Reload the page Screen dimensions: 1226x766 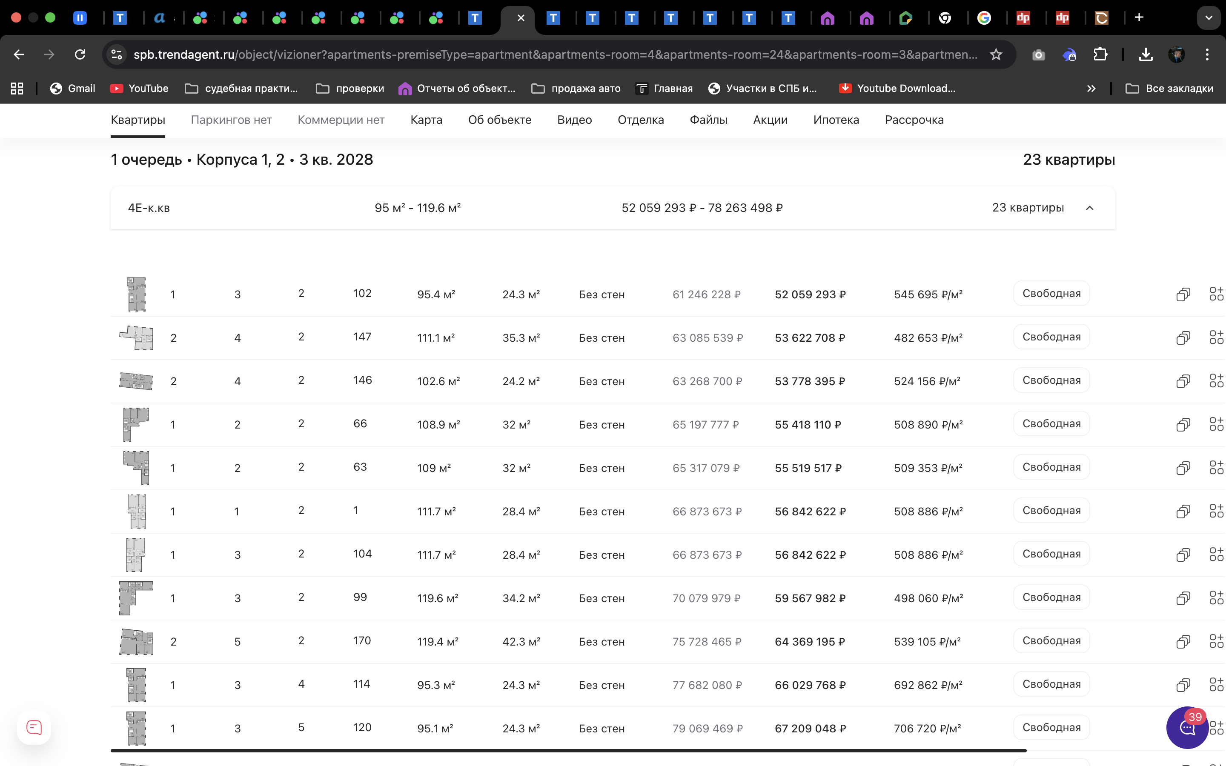tap(80, 54)
